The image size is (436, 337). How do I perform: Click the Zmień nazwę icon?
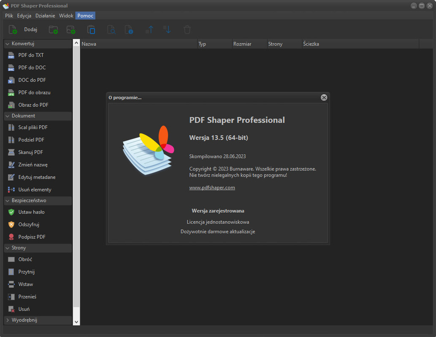pyautogui.click(x=11, y=165)
